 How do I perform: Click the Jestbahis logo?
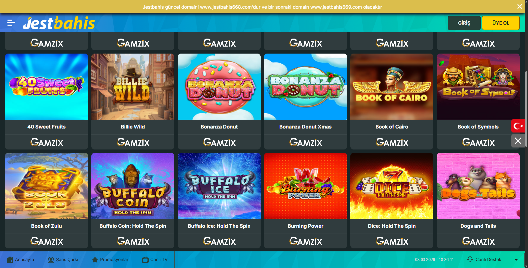pos(59,23)
